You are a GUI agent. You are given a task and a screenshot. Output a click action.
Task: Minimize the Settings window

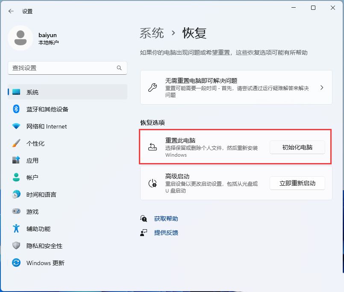(294, 8)
